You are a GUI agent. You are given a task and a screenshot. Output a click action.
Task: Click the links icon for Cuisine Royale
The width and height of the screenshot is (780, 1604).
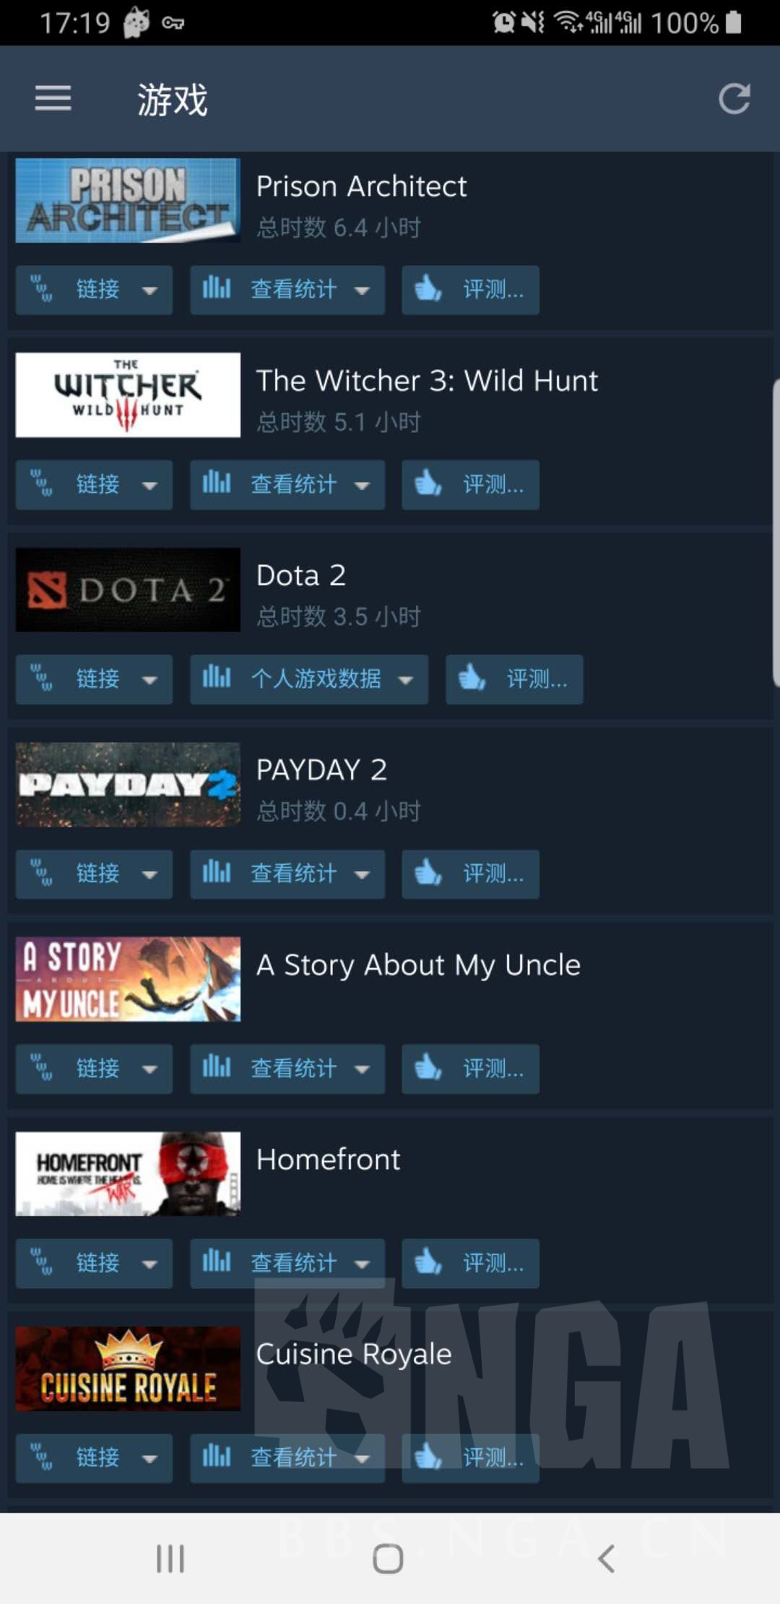coord(41,1457)
